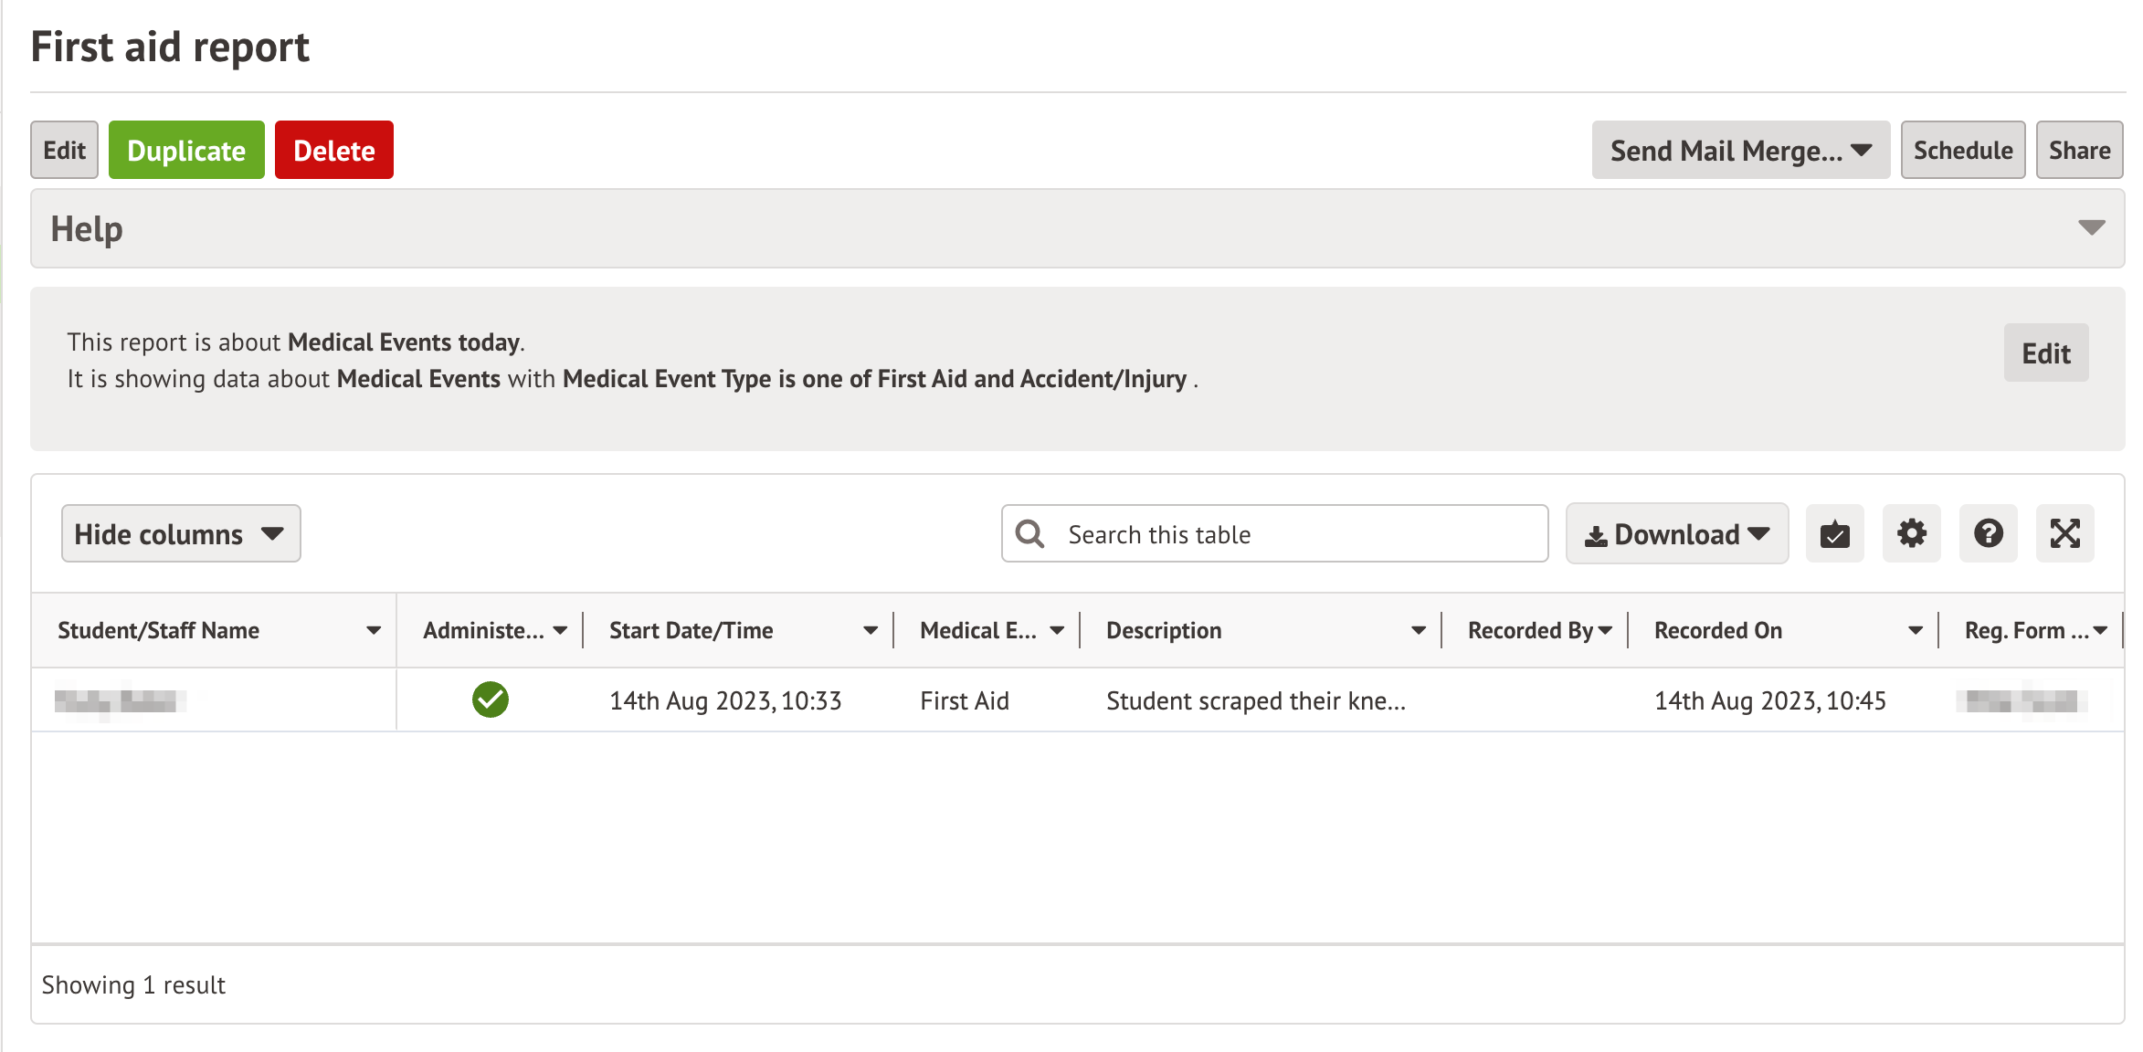Open Description column sort arrow
The height and width of the screenshot is (1052, 2143).
click(x=1418, y=630)
